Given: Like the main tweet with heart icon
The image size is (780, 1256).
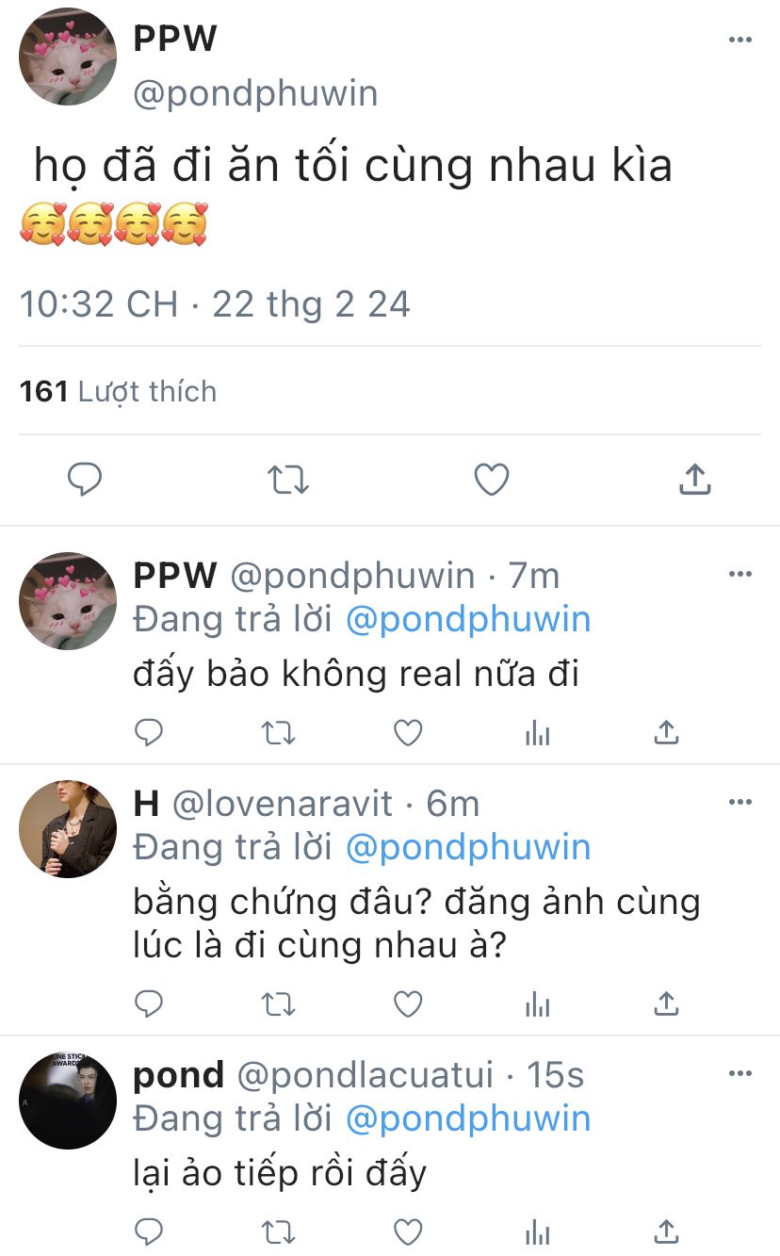Looking at the screenshot, I should tap(491, 481).
